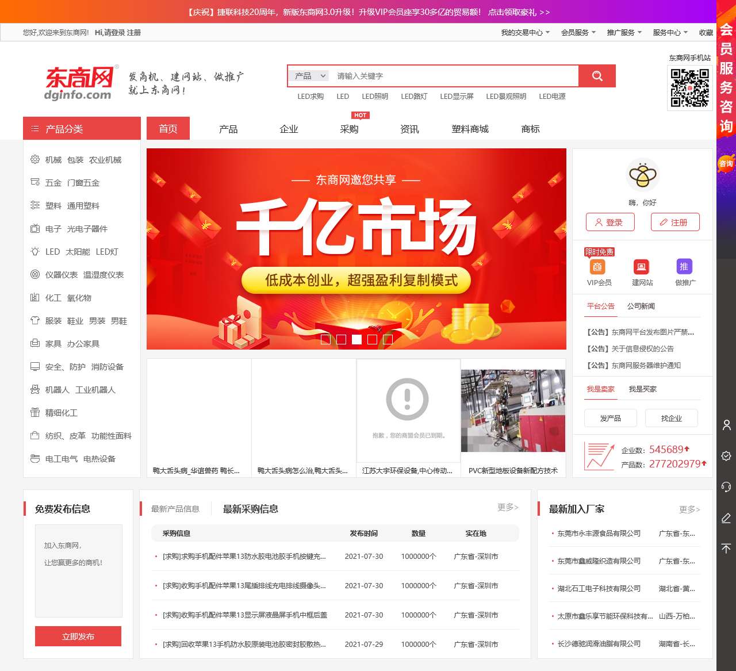The width and height of the screenshot is (736, 671).
Task: Click the VIP会员 orange icon
Action: pos(597,267)
